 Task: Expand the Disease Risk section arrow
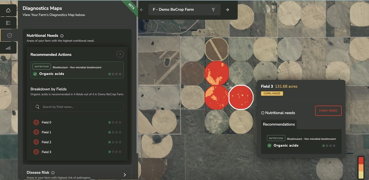pos(125,175)
